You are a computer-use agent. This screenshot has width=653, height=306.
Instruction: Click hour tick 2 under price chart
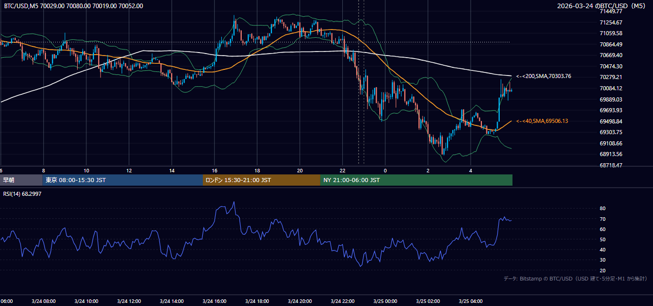(428, 170)
